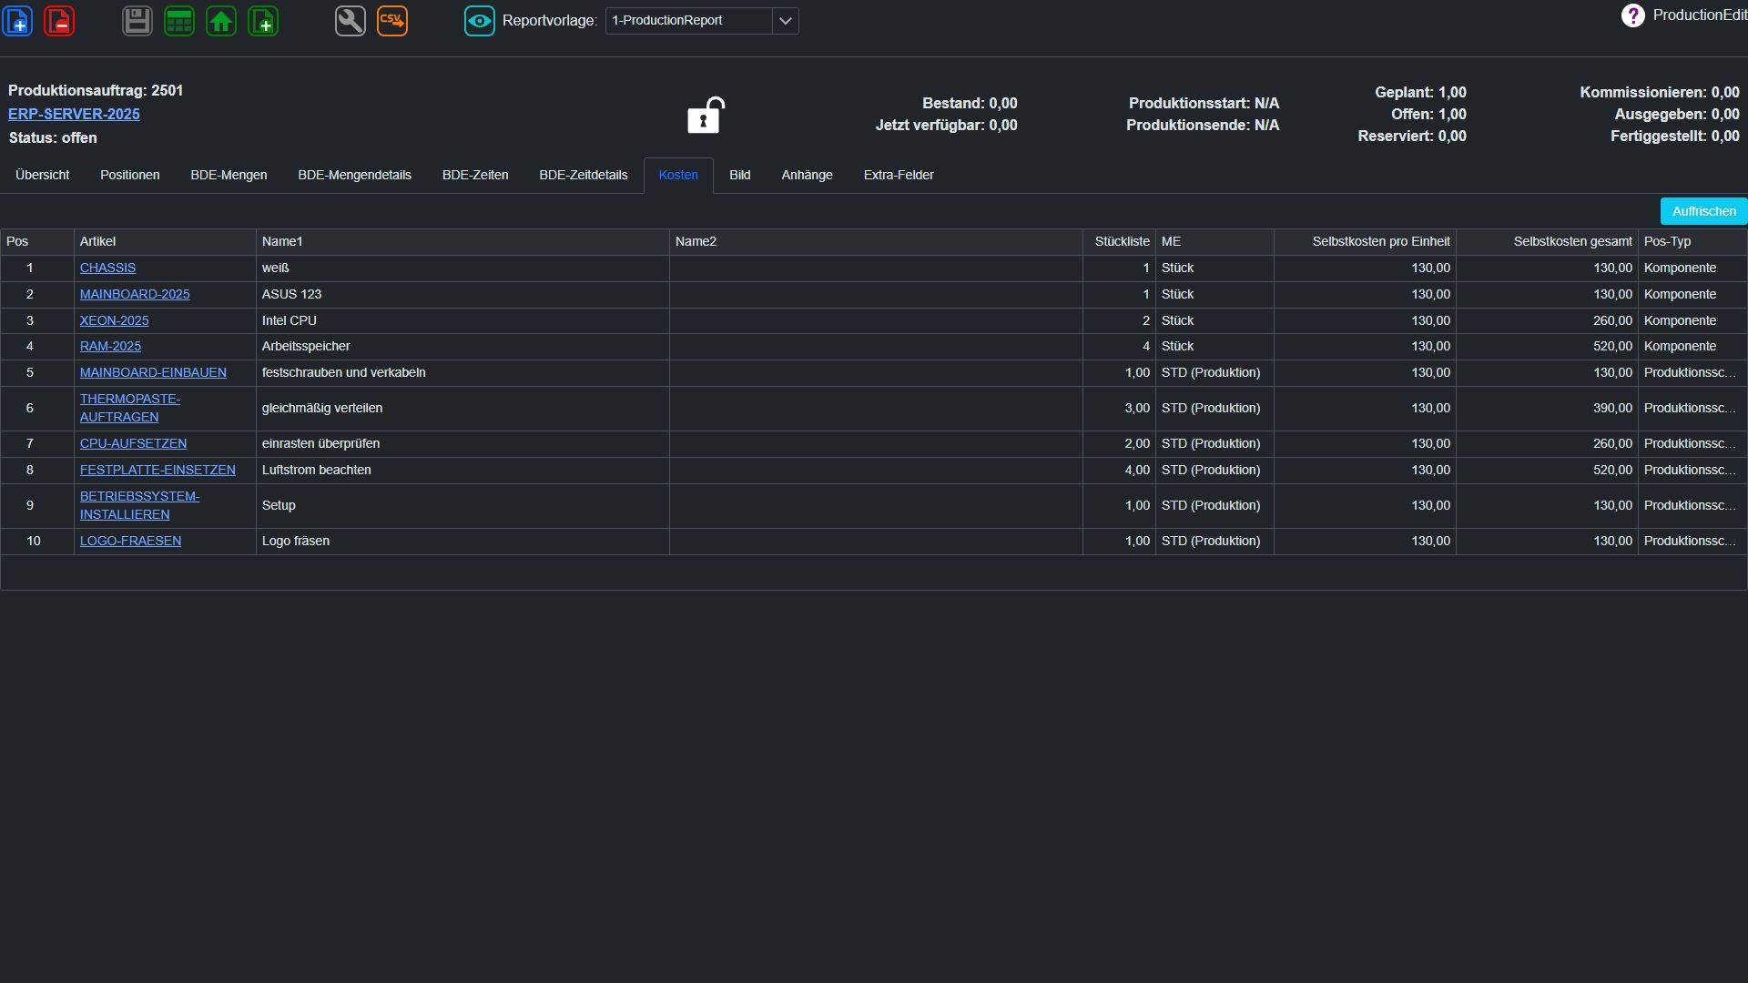Toggle the open padlock lock icon
Image resolution: width=1748 pixels, height=983 pixels.
pyautogui.click(x=706, y=115)
